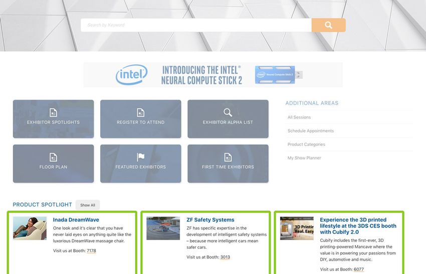This screenshot has height=274, width=426.
Task: Click the document icon on Exhibitor Spotlights
Action: (x=53, y=112)
